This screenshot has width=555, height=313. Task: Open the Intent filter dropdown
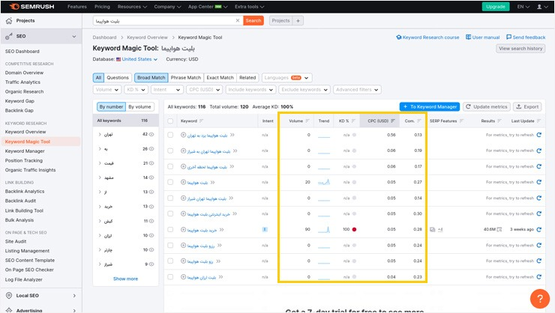click(x=166, y=90)
